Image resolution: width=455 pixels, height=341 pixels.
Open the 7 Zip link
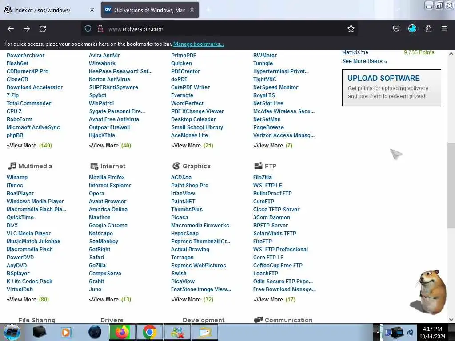12,95
